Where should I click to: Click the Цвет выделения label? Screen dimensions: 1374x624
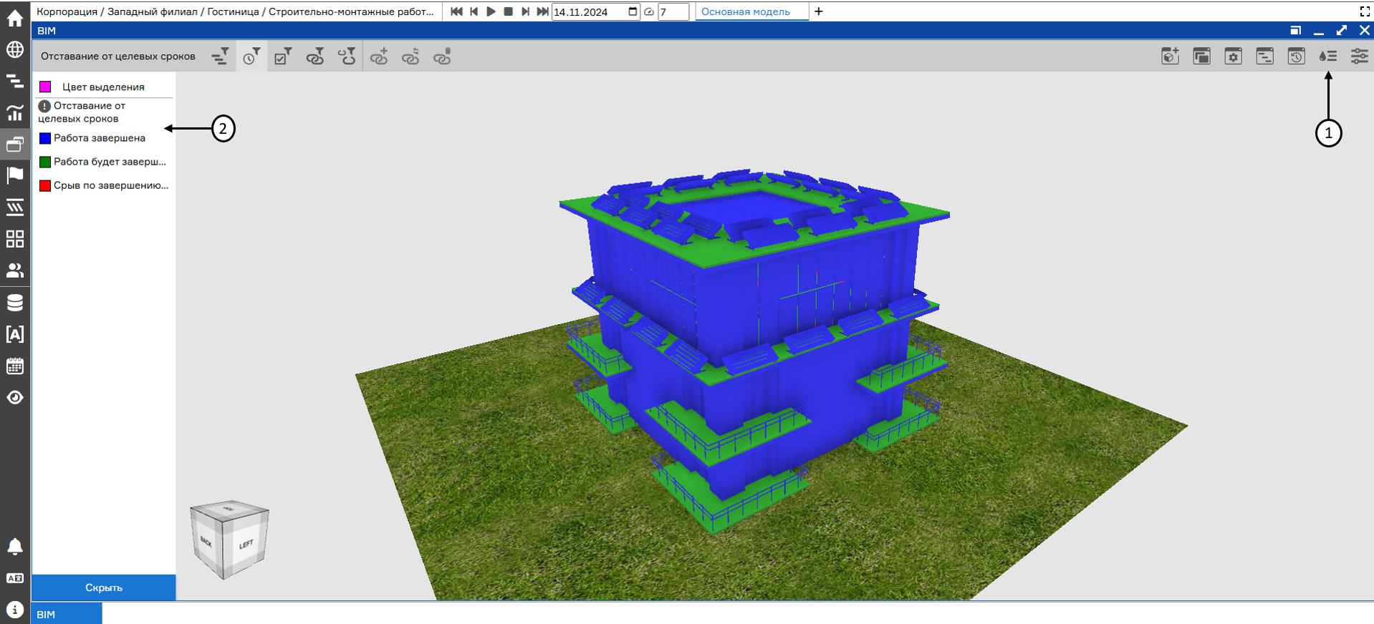pyautogui.click(x=103, y=87)
